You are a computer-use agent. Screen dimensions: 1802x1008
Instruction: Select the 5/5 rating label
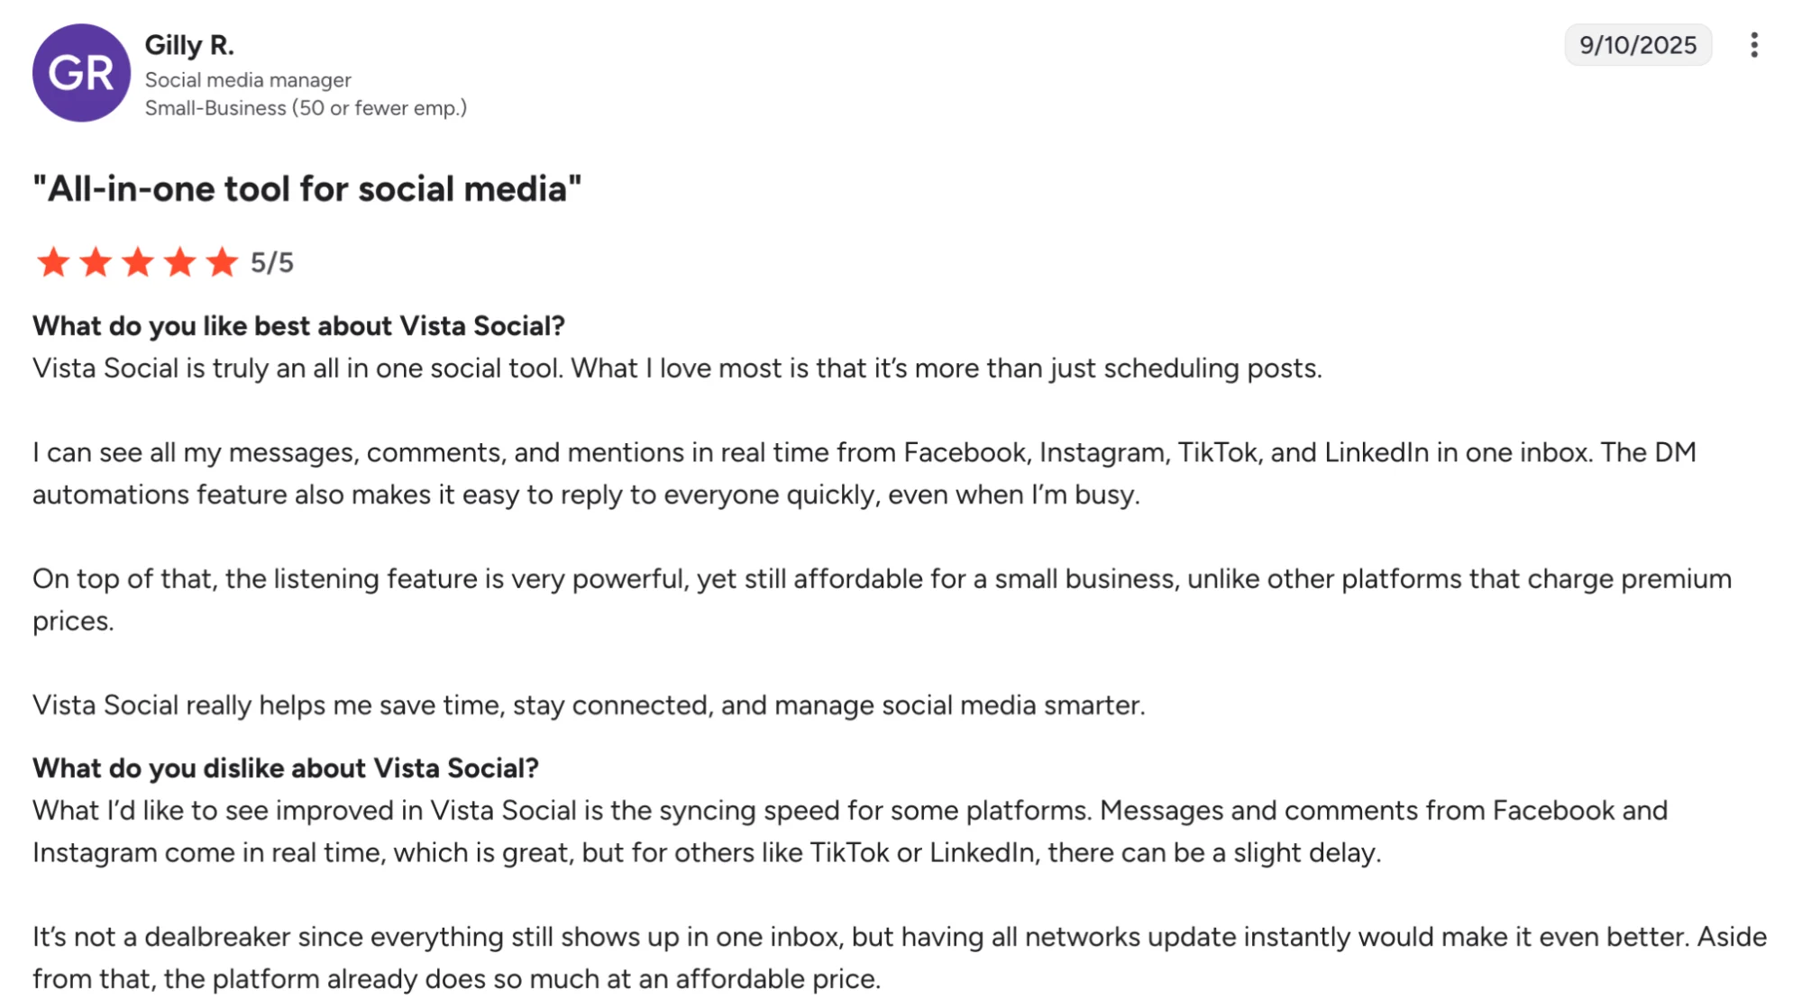point(272,262)
